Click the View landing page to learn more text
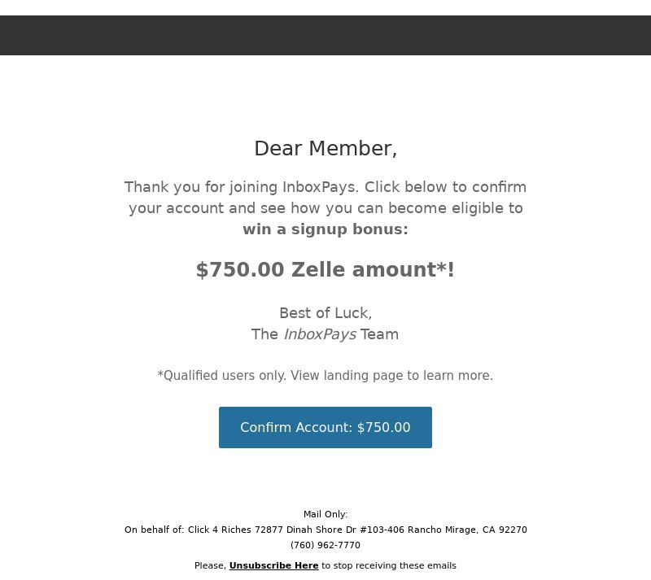Image resolution: width=651 pixels, height=580 pixels. click(391, 375)
